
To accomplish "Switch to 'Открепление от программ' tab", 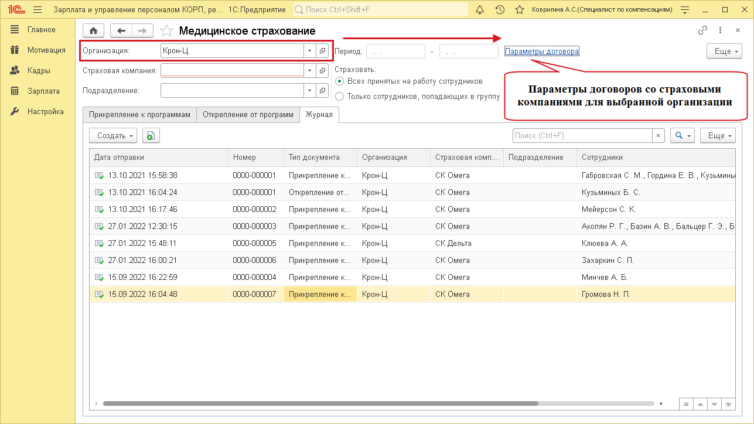I will (x=248, y=115).
